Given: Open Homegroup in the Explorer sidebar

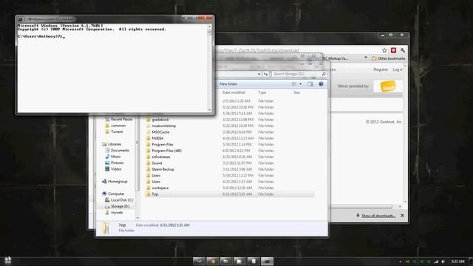Looking at the screenshot, I should [115, 182].
